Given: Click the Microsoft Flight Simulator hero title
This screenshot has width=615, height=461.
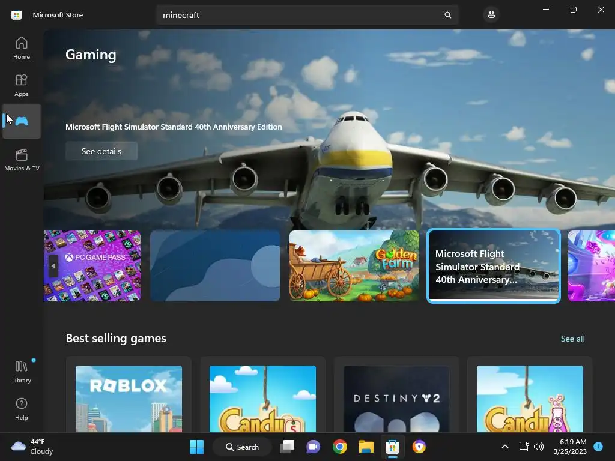Looking at the screenshot, I should (x=174, y=127).
